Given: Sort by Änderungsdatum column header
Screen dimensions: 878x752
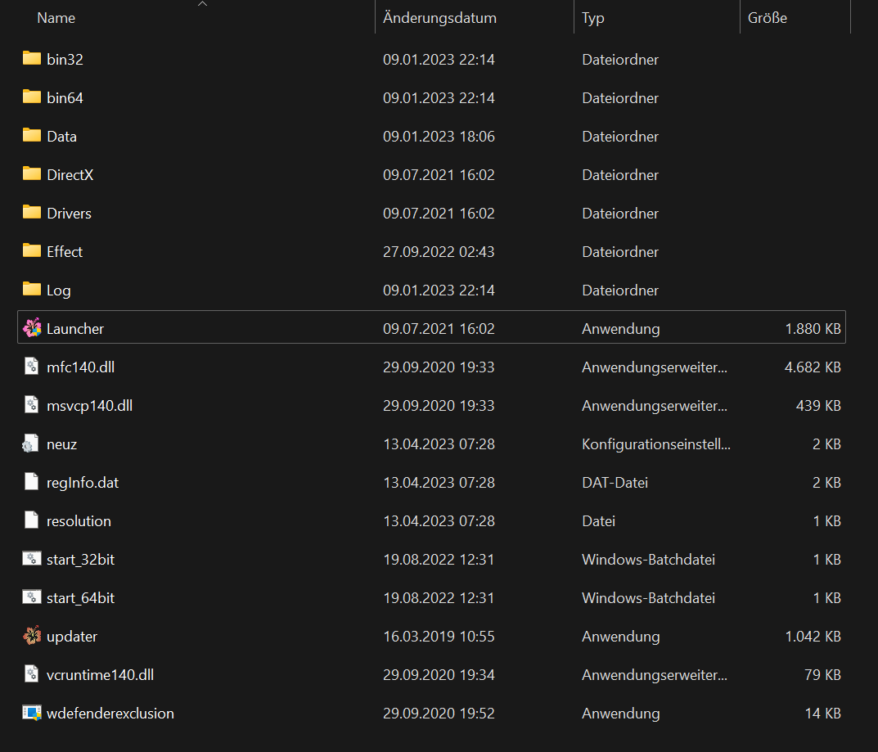Looking at the screenshot, I should 439,18.
